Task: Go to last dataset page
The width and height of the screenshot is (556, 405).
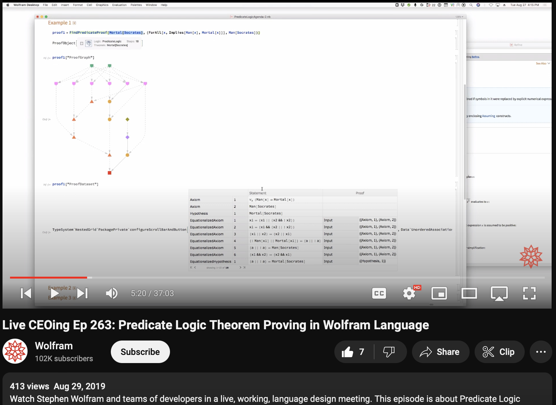Action: click(244, 268)
